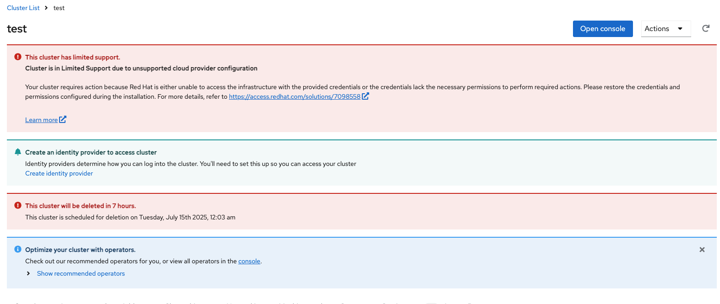The height and width of the screenshot is (304, 720).
Task: Click the refresh icon beside Actions
Action: click(x=706, y=28)
